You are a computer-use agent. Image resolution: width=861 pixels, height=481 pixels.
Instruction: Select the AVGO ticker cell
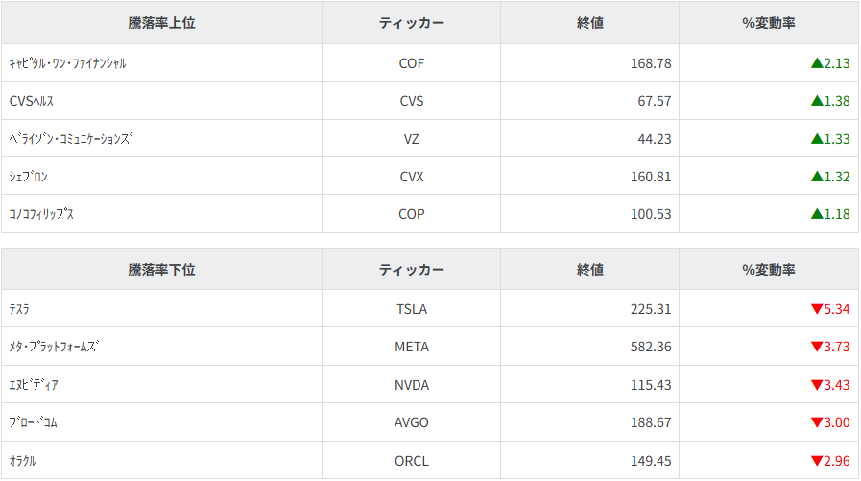pos(411,422)
